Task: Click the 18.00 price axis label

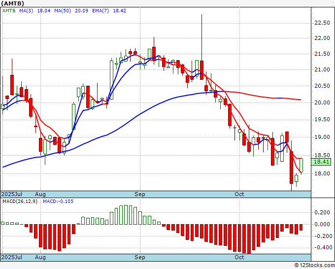Action: point(322,173)
